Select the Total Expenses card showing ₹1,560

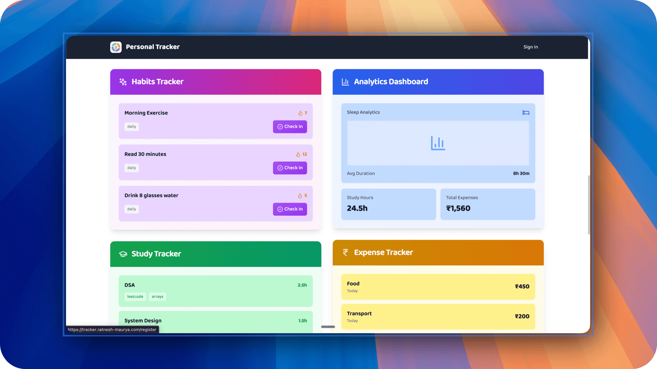pos(487,204)
